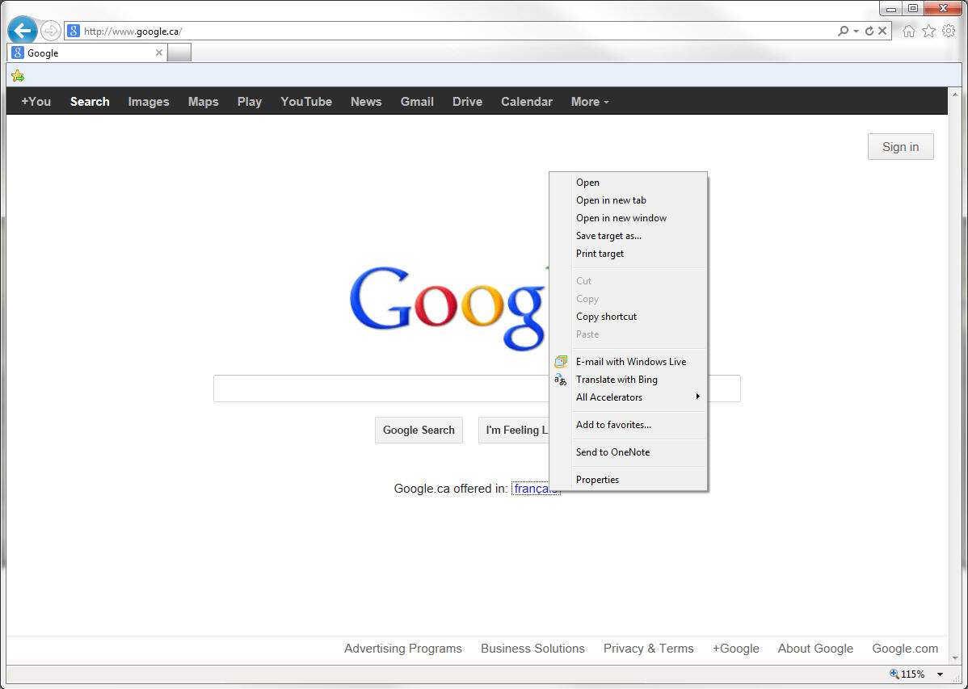Select 'Translate with Bing' menu entry
The width and height of the screenshot is (968, 689).
point(617,380)
